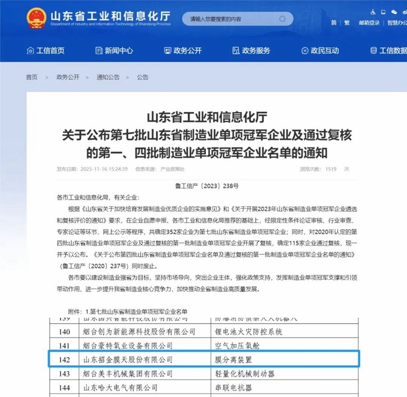This screenshot has width=407, height=397.
Task: Open the mobile version icon
Action: [x=383, y=12]
